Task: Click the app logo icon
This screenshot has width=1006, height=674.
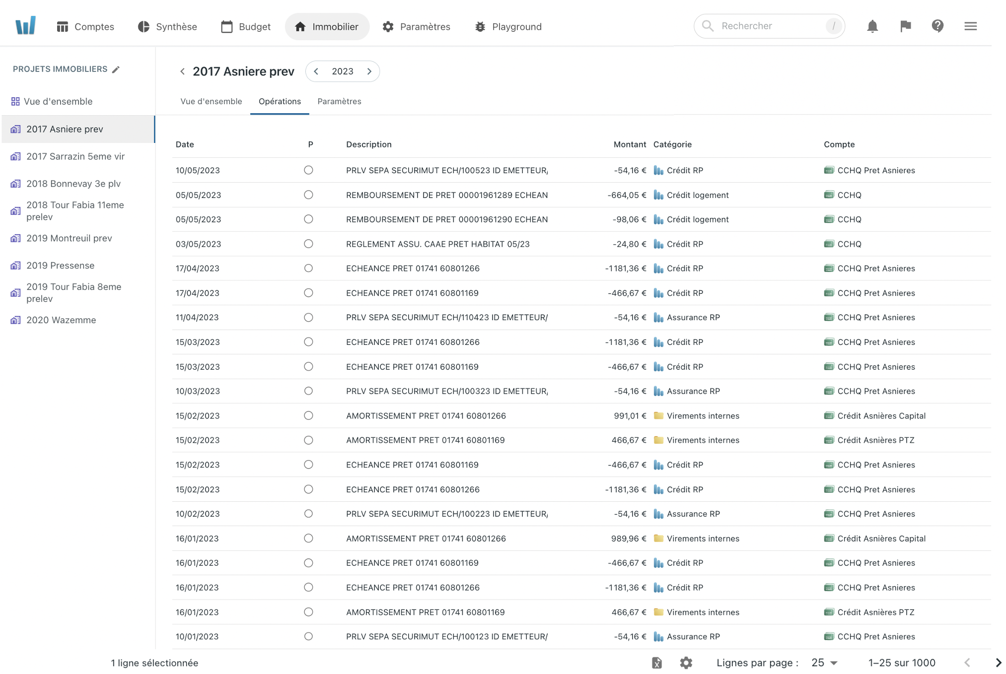Action: click(25, 26)
